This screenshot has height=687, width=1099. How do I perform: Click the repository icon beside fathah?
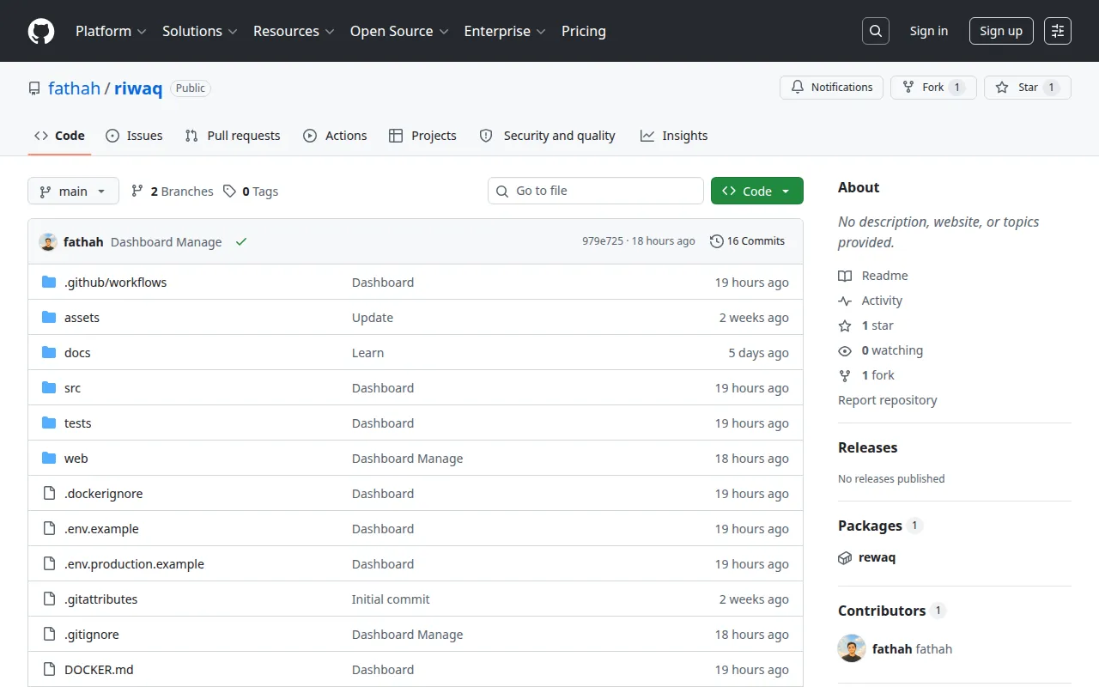(34, 88)
